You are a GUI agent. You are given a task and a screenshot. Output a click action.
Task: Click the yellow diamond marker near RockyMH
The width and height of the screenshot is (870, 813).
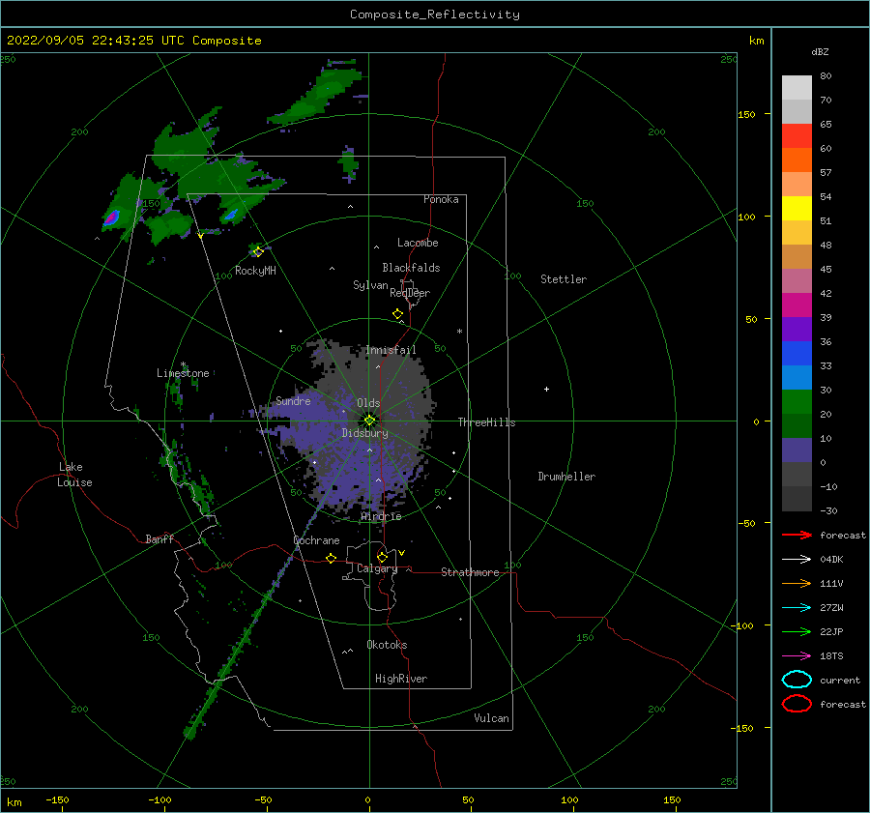(258, 252)
